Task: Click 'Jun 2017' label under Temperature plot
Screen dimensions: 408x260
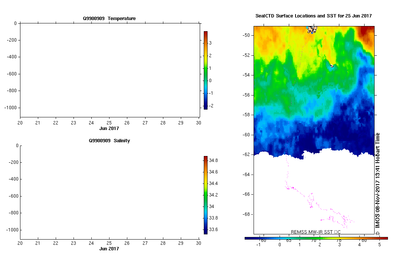Action: [109, 128]
